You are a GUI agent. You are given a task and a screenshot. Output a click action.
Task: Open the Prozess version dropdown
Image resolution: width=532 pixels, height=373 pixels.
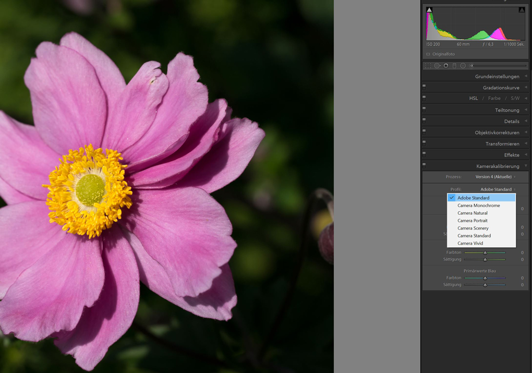pyautogui.click(x=495, y=177)
